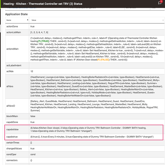The width and height of the screenshot is (165, 165).
Task: Click the allVarsO variable list
Action: [94, 106]
